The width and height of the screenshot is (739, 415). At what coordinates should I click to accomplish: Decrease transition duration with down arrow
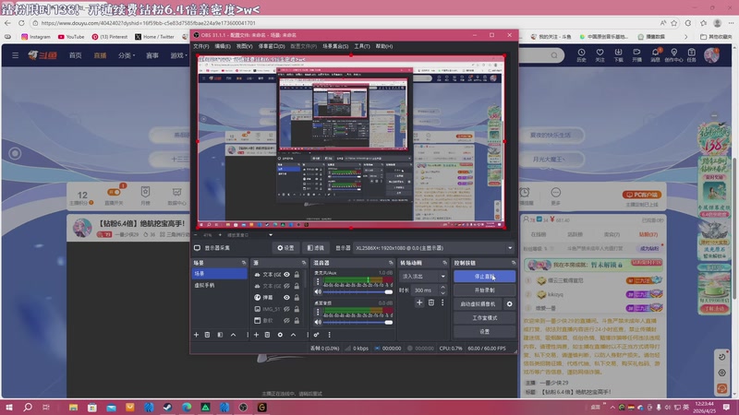[x=442, y=292]
